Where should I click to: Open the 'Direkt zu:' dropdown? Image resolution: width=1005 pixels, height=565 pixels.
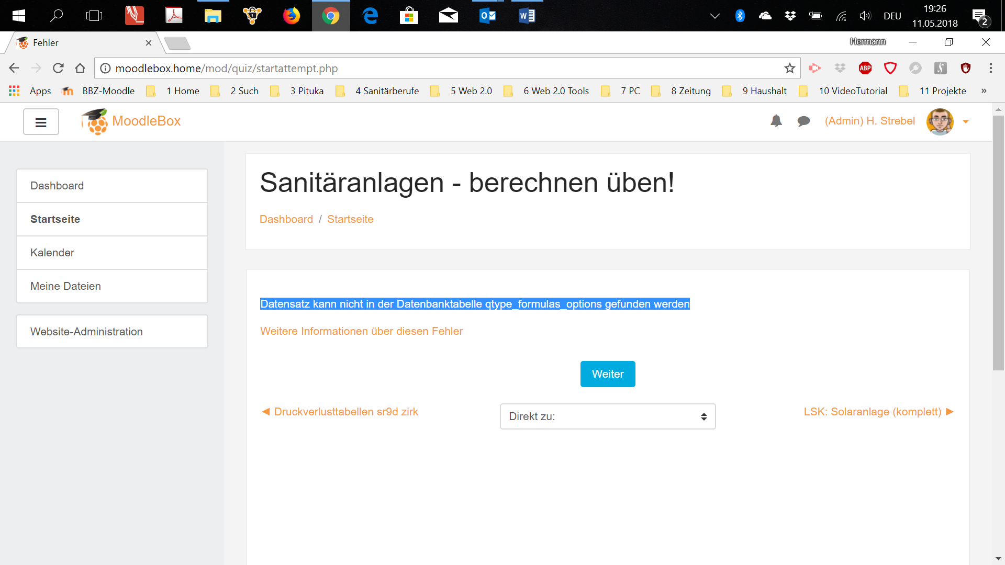pos(607,416)
